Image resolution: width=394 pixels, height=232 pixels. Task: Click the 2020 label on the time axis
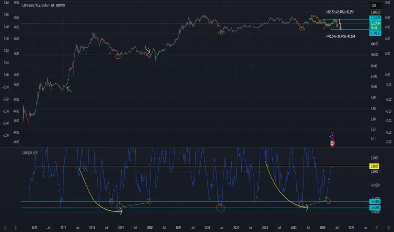coord(150,227)
